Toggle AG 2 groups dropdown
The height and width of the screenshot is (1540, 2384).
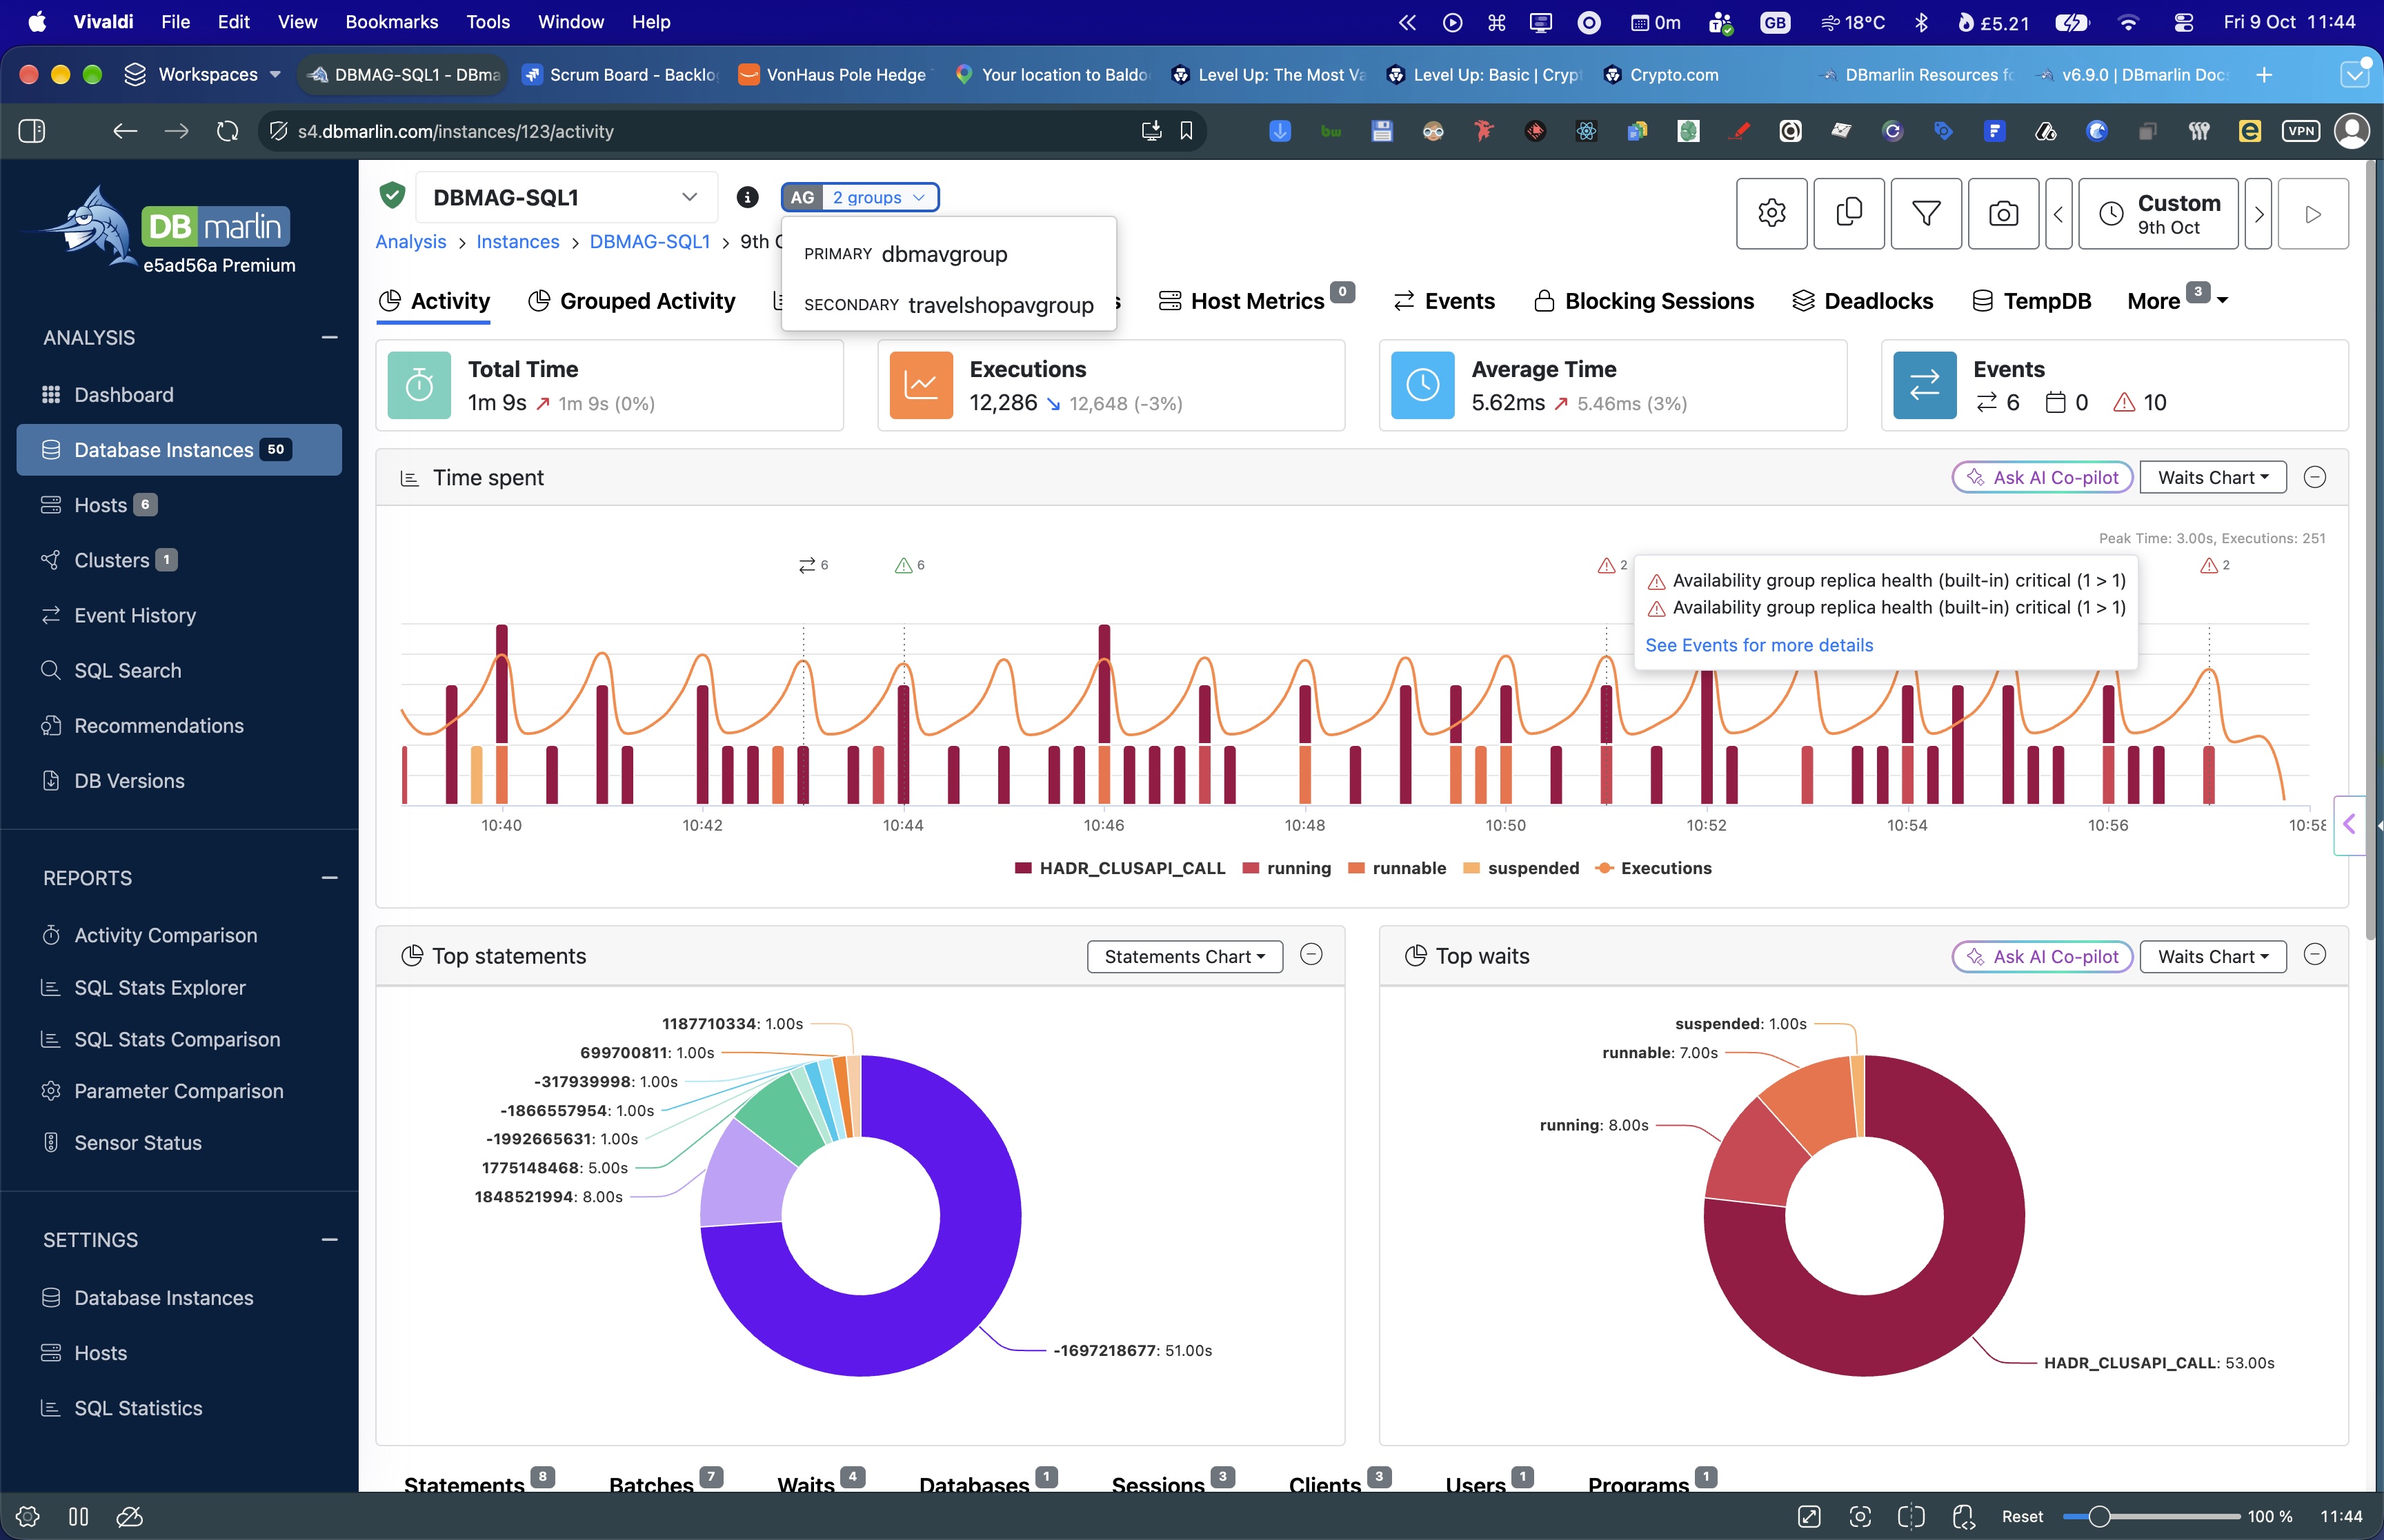860,198
